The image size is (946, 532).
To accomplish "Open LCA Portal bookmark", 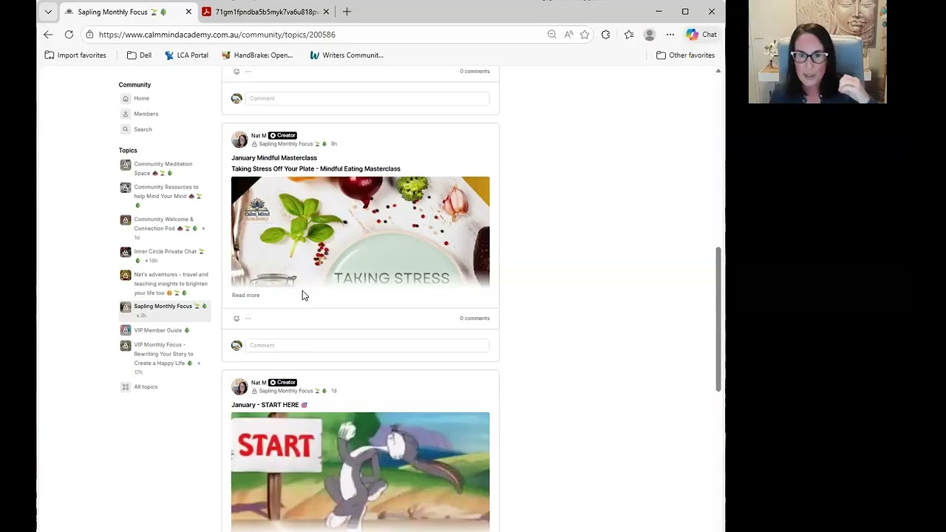I will click(x=186, y=55).
